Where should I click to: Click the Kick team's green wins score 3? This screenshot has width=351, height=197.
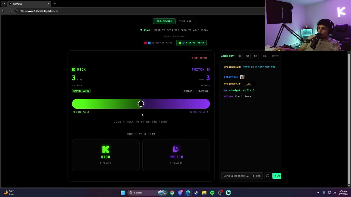(74, 78)
